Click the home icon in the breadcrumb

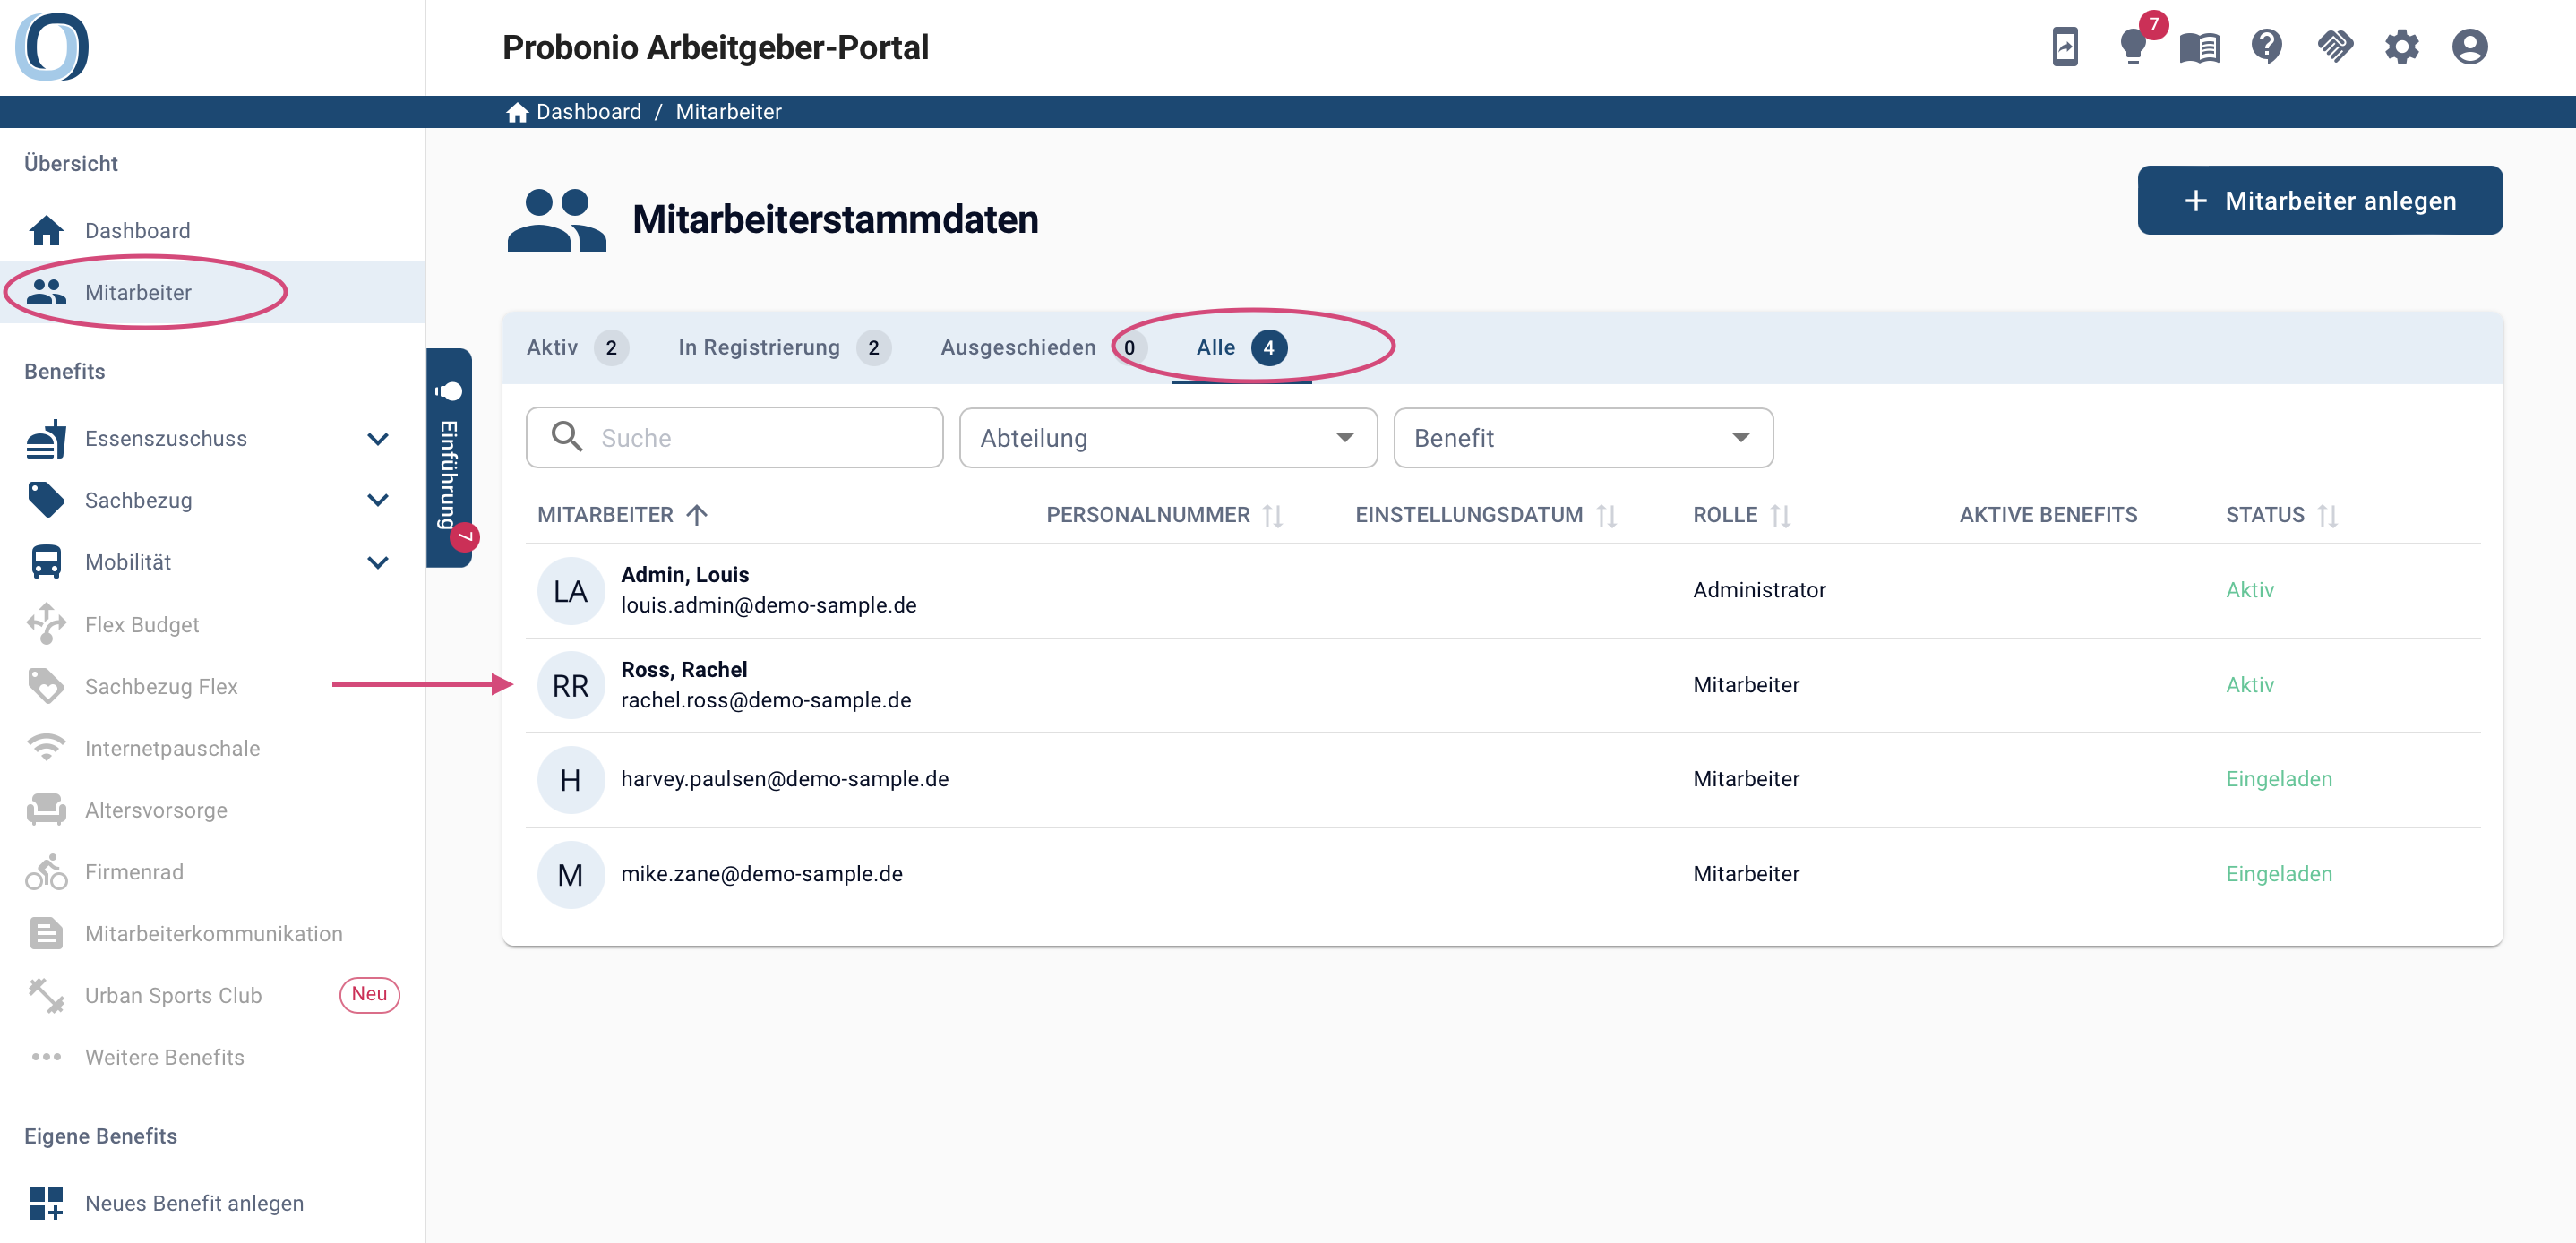point(517,112)
